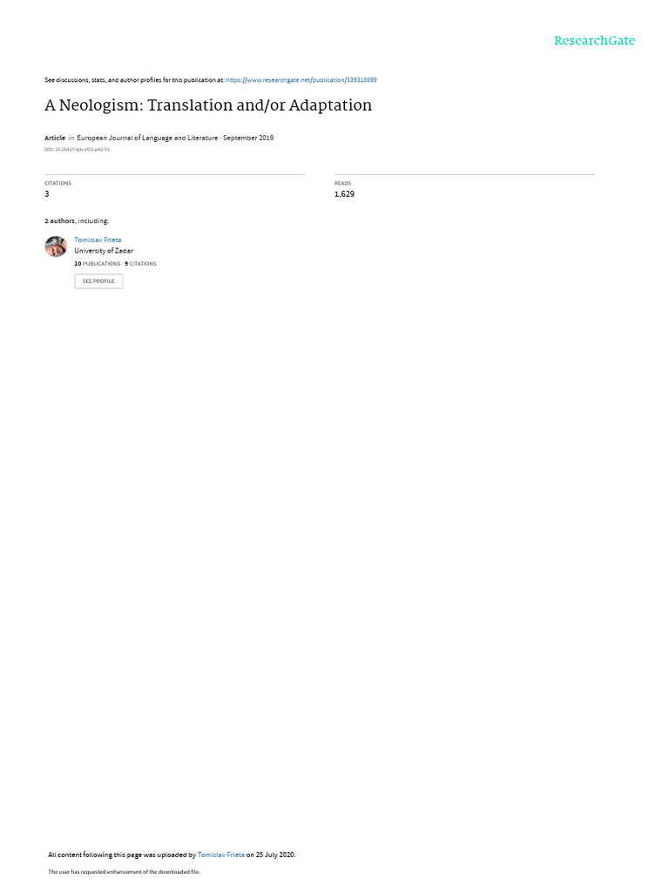Click the 9 CITATIONS author stat
The image size is (669, 892).
tap(140, 264)
